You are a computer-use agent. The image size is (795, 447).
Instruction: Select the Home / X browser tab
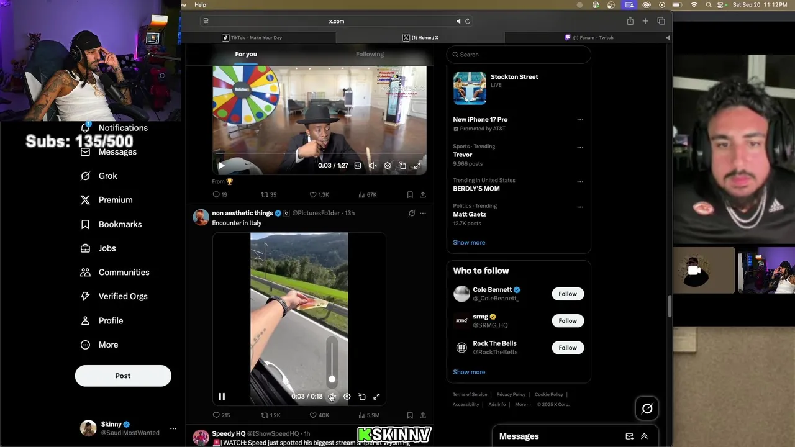coord(420,37)
